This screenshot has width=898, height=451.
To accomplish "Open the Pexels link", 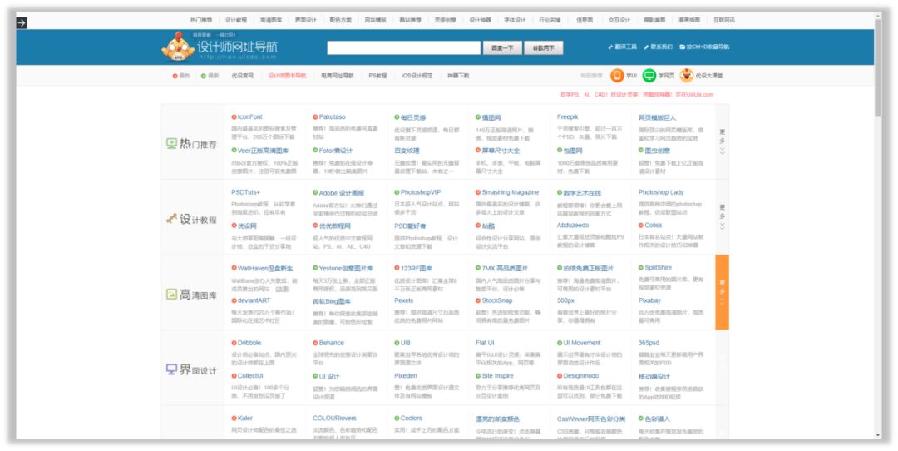I will coord(404,301).
